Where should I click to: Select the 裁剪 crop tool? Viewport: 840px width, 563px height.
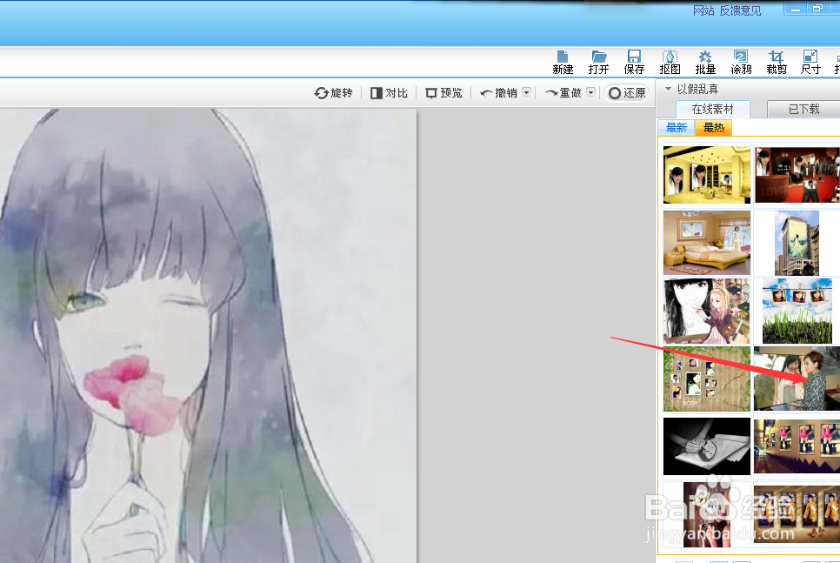[777, 62]
